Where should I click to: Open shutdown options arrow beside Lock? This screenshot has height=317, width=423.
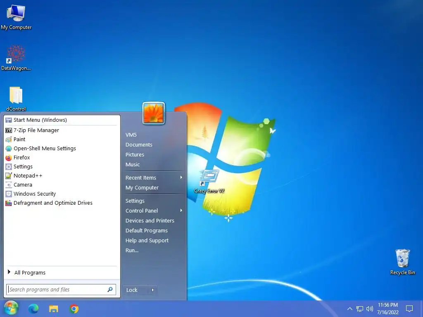pyautogui.click(x=153, y=290)
